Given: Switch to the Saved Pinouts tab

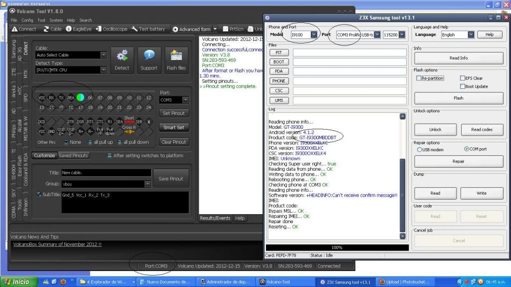Looking at the screenshot, I should click(x=73, y=155).
